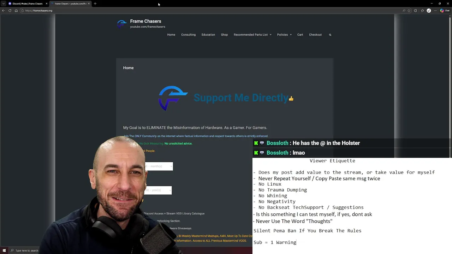
Task: Add this page to favorites star
Action: (409, 11)
